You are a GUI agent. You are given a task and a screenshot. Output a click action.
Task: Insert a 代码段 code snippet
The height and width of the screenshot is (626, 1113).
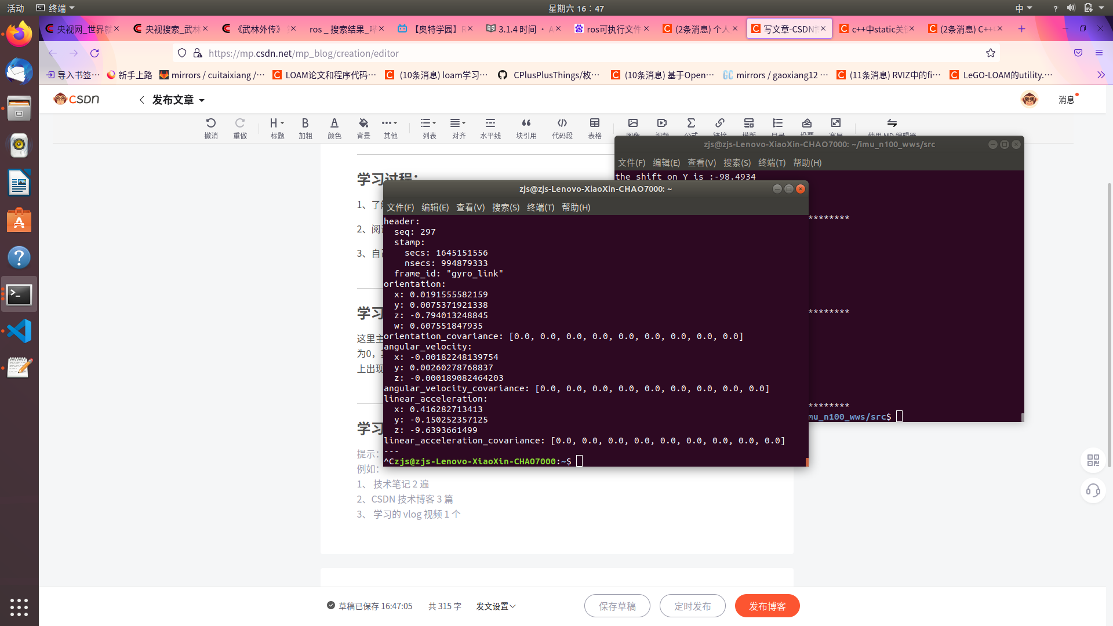[562, 123]
